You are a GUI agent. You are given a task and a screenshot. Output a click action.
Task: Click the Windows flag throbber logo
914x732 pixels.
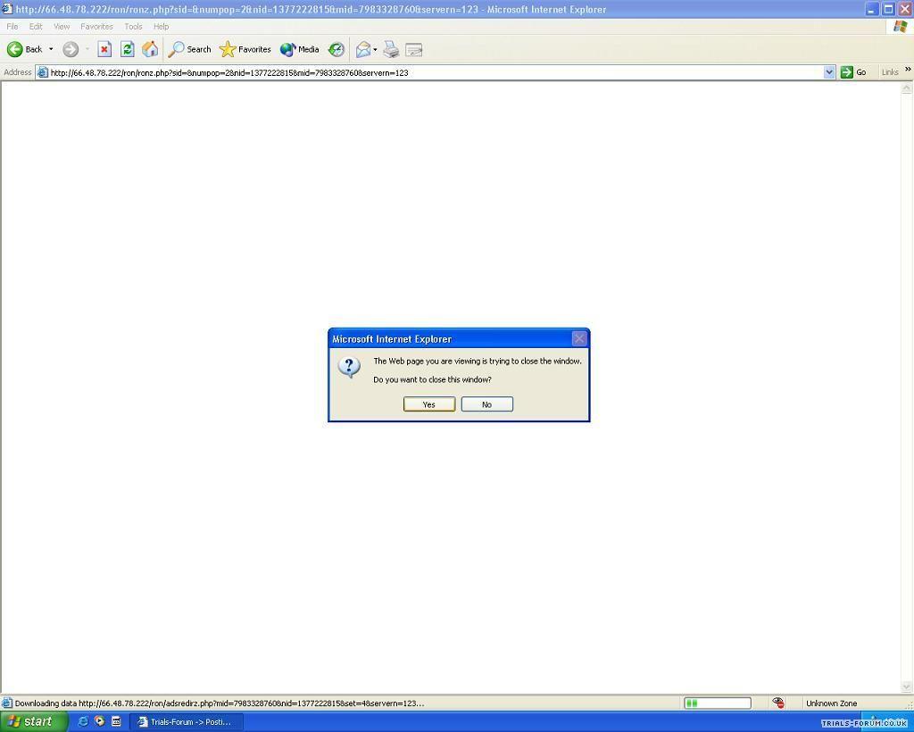[x=900, y=26]
